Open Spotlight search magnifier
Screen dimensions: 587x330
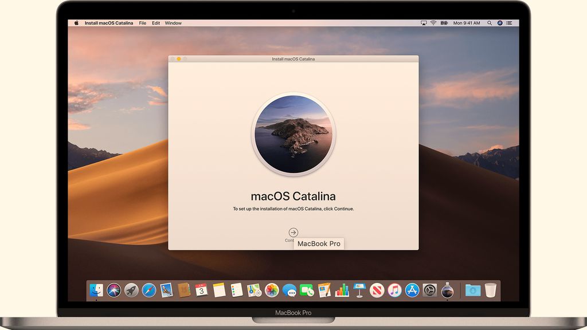pyautogui.click(x=490, y=23)
